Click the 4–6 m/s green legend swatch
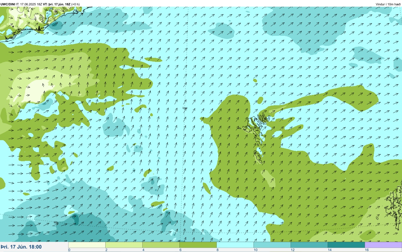402x252 pixels. coord(161,245)
